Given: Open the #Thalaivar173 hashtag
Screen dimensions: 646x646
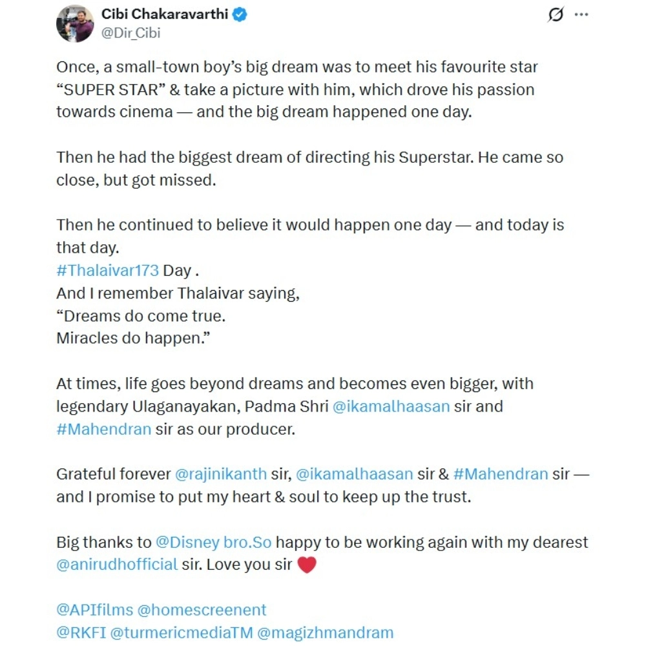Looking at the screenshot, I should tap(107, 270).
